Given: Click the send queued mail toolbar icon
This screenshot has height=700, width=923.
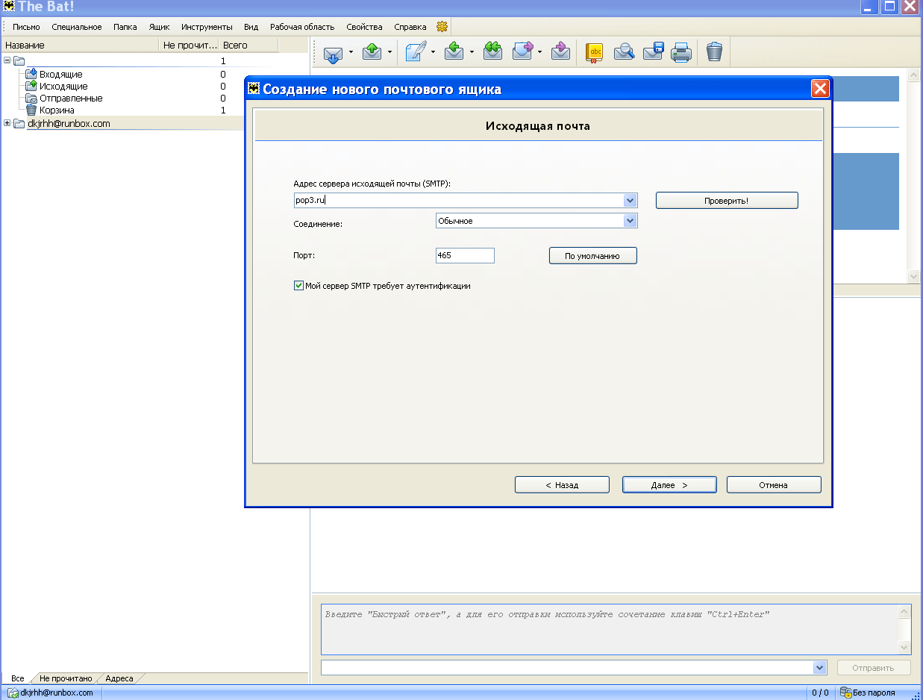Looking at the screenshot, I should [372, 52].
